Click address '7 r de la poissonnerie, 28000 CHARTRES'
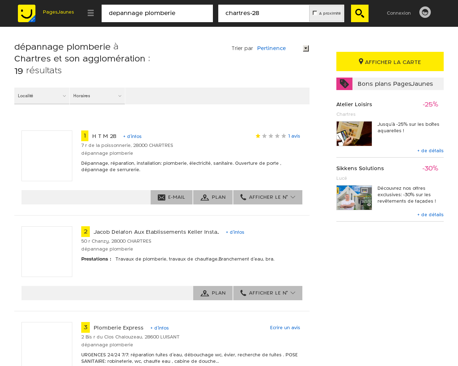Viewport: 458px width, 366px height. pos(127,145)
